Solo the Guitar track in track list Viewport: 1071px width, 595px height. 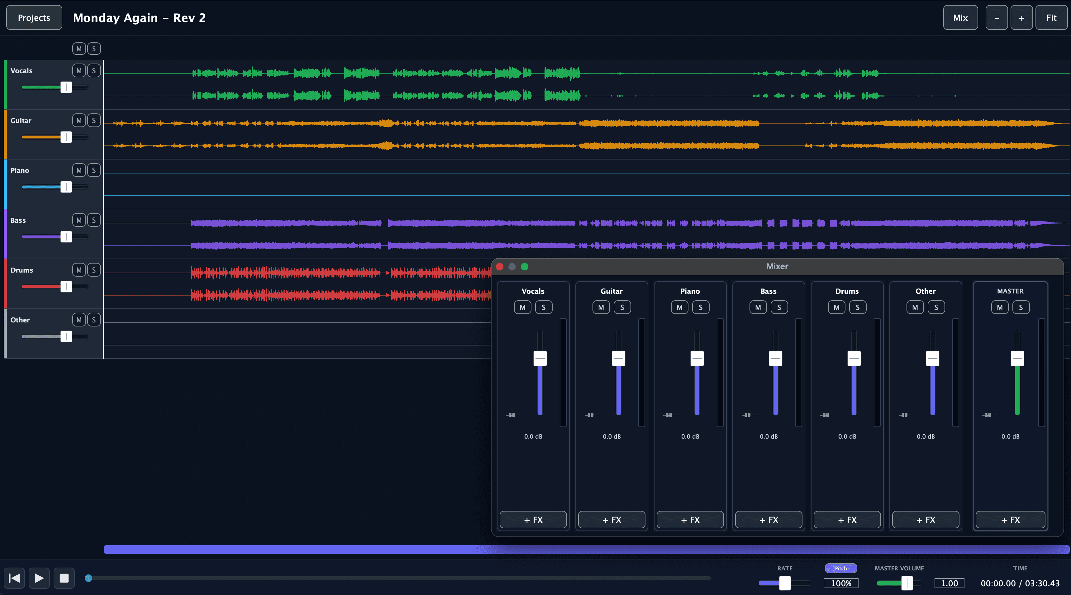[94, 121]
